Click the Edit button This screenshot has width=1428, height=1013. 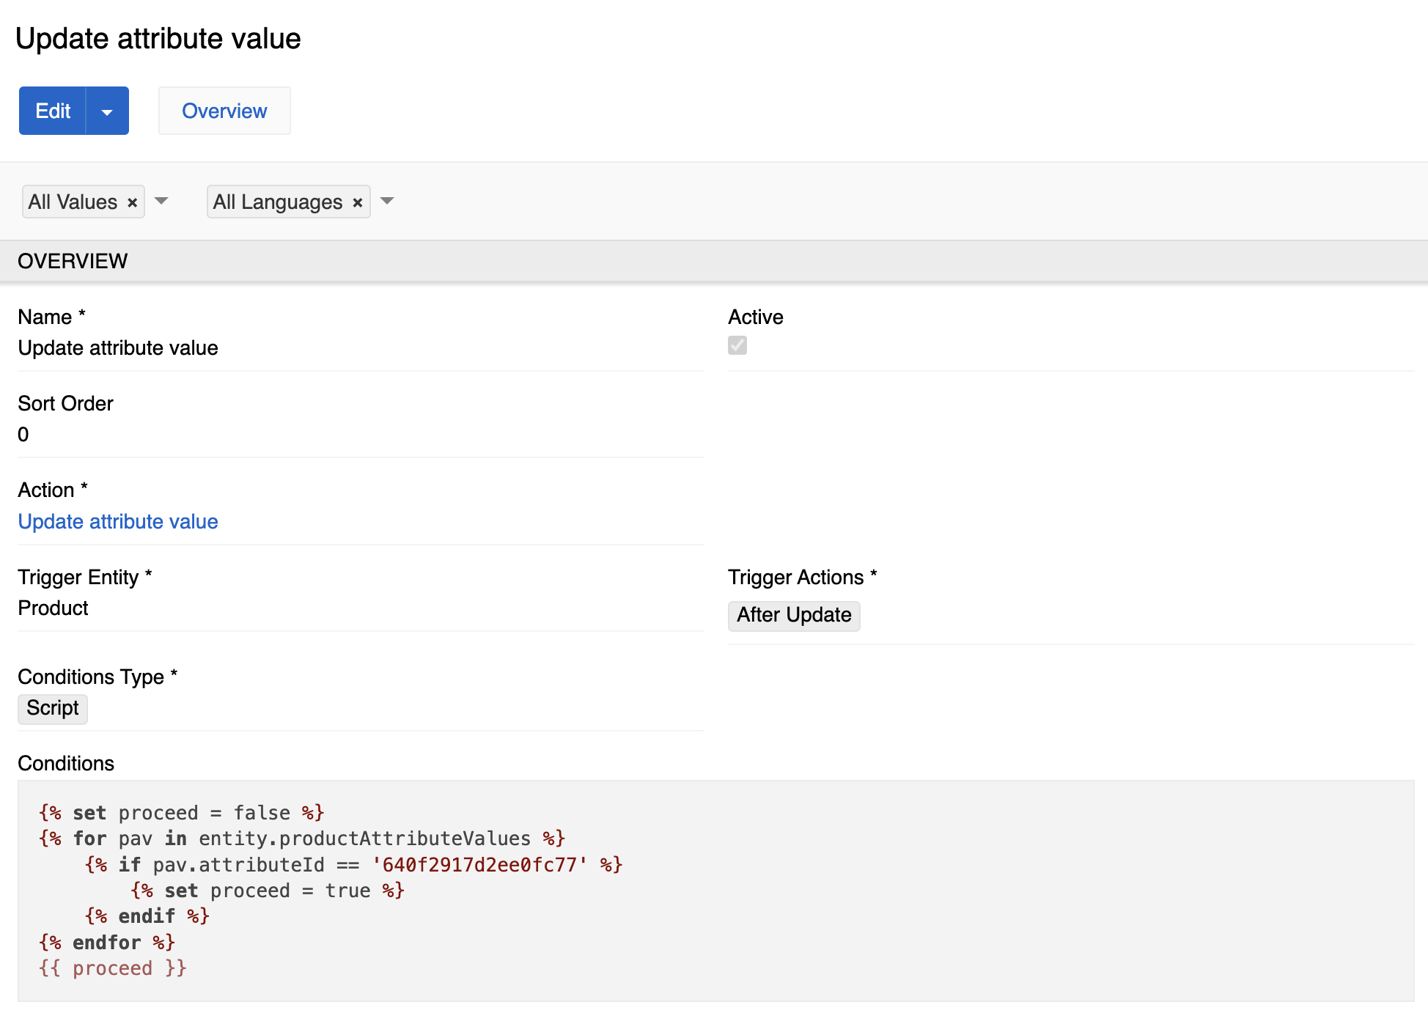click(x=53, y=111)
